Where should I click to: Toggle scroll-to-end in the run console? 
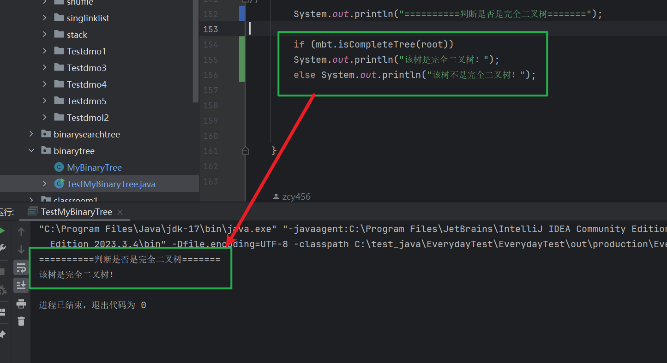(x=21, y=285)
